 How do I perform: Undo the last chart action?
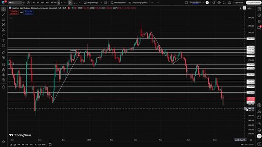(152, 3)
